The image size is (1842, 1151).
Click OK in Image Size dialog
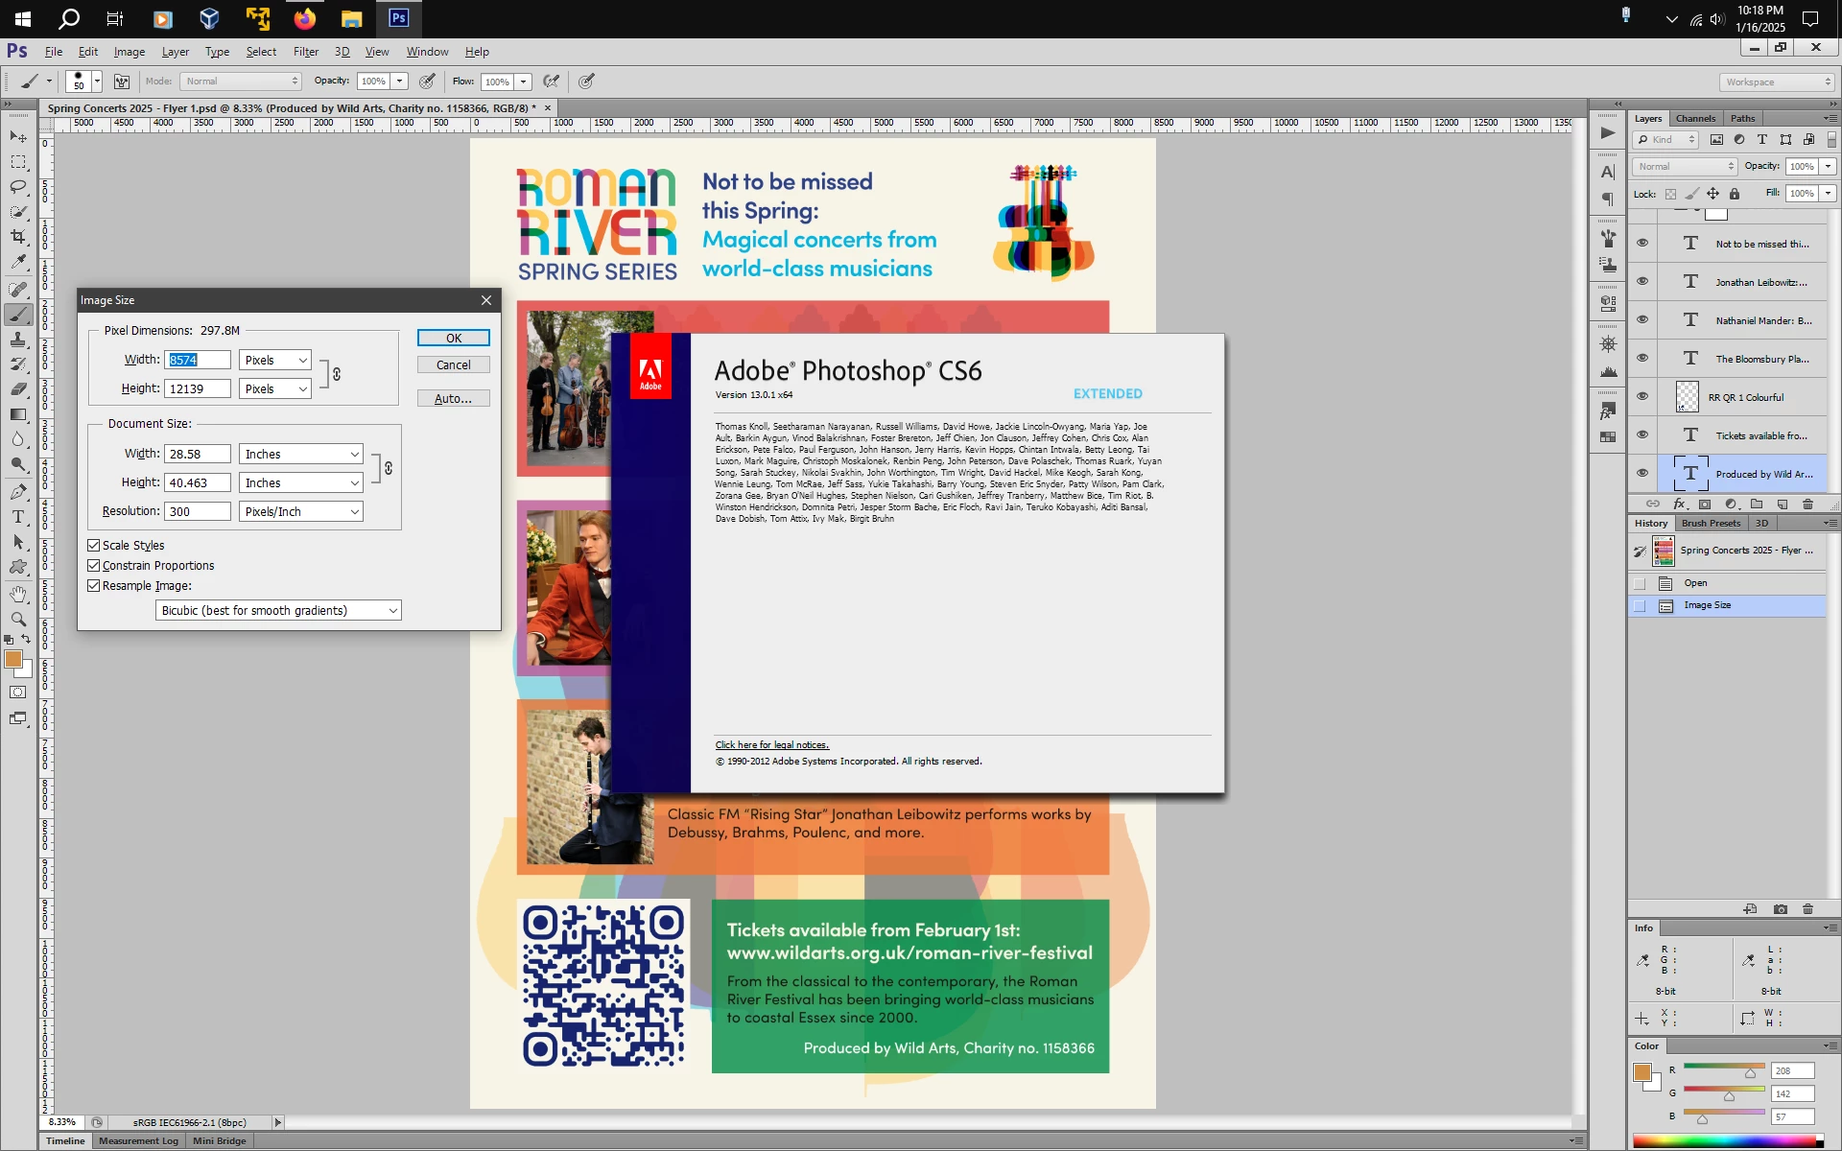click(x=453, y=338)
